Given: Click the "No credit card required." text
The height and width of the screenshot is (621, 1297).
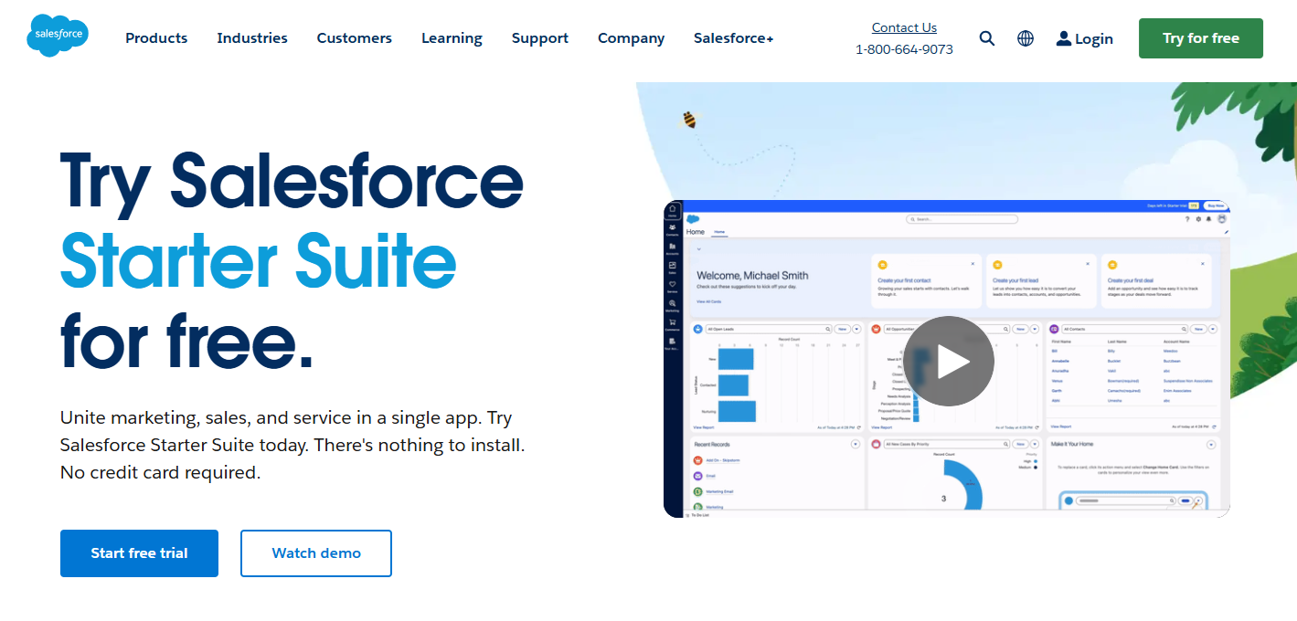Looking at the screenshot, I should (x=161, y=473).
